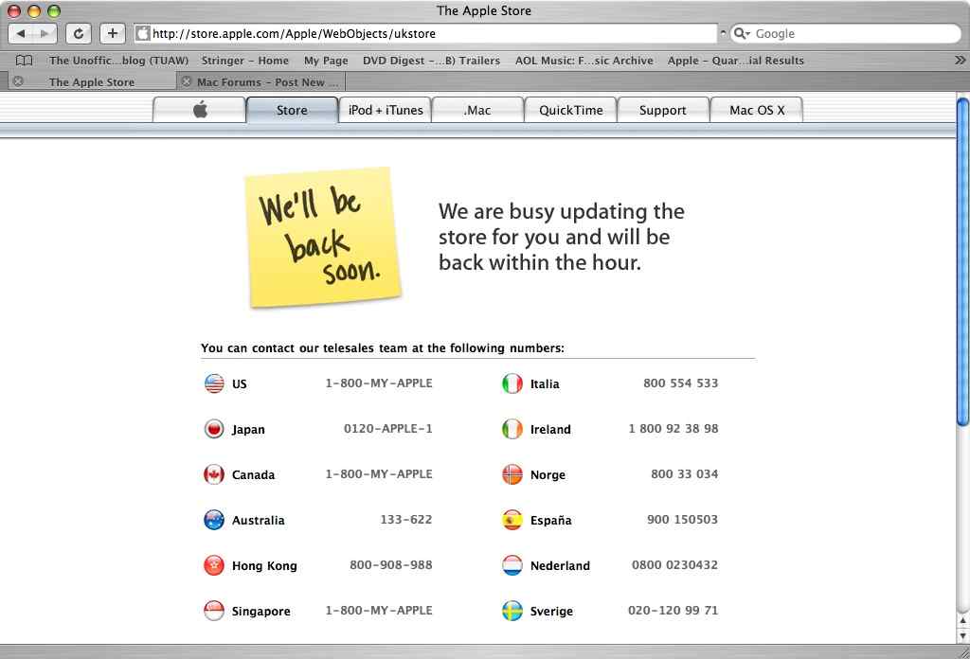Show hidden bookmarks with the double chevron
Image resolution: width=970 pixels, height=659 pixels.
(x=960, y=60)
